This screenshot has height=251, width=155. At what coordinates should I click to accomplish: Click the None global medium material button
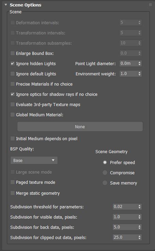(x=80, y=127)
